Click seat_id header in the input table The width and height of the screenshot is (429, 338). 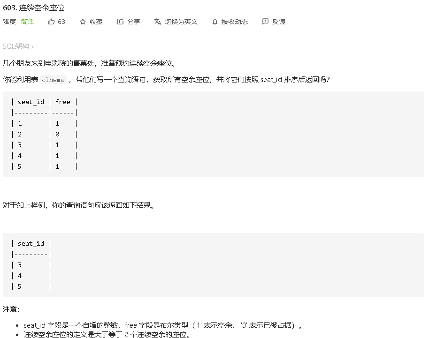tap(31, 102)
